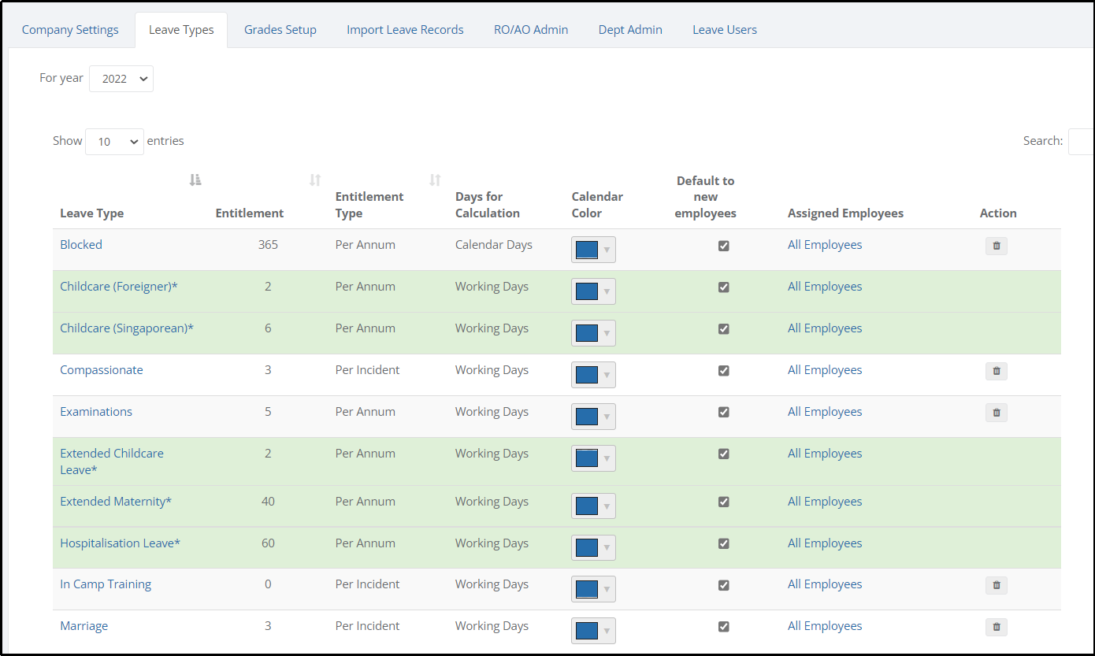Image resolution: width=1095 pixels, height=656 pixels.
Task: Click Entitlement value 365 for Blocked
Action: pyautogui.click(x=268, y=245)
